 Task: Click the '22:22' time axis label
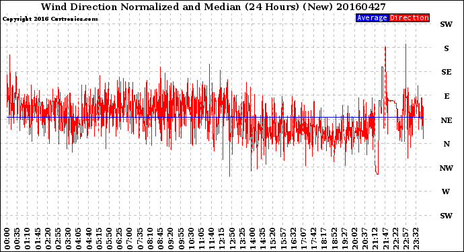point(395,239)
